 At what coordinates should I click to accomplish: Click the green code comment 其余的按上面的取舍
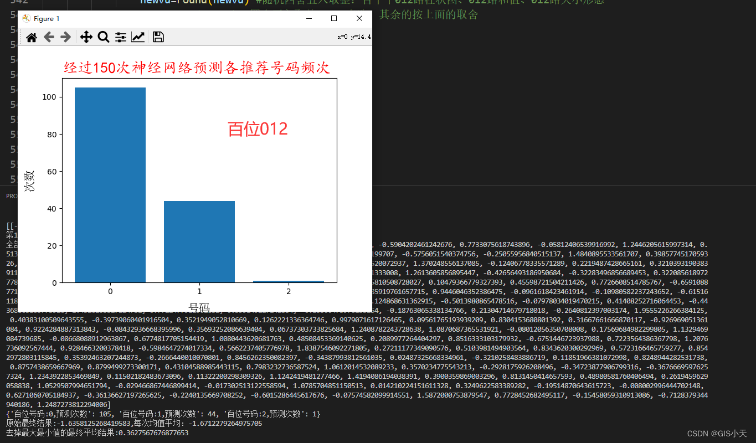[x=429, y=15]
